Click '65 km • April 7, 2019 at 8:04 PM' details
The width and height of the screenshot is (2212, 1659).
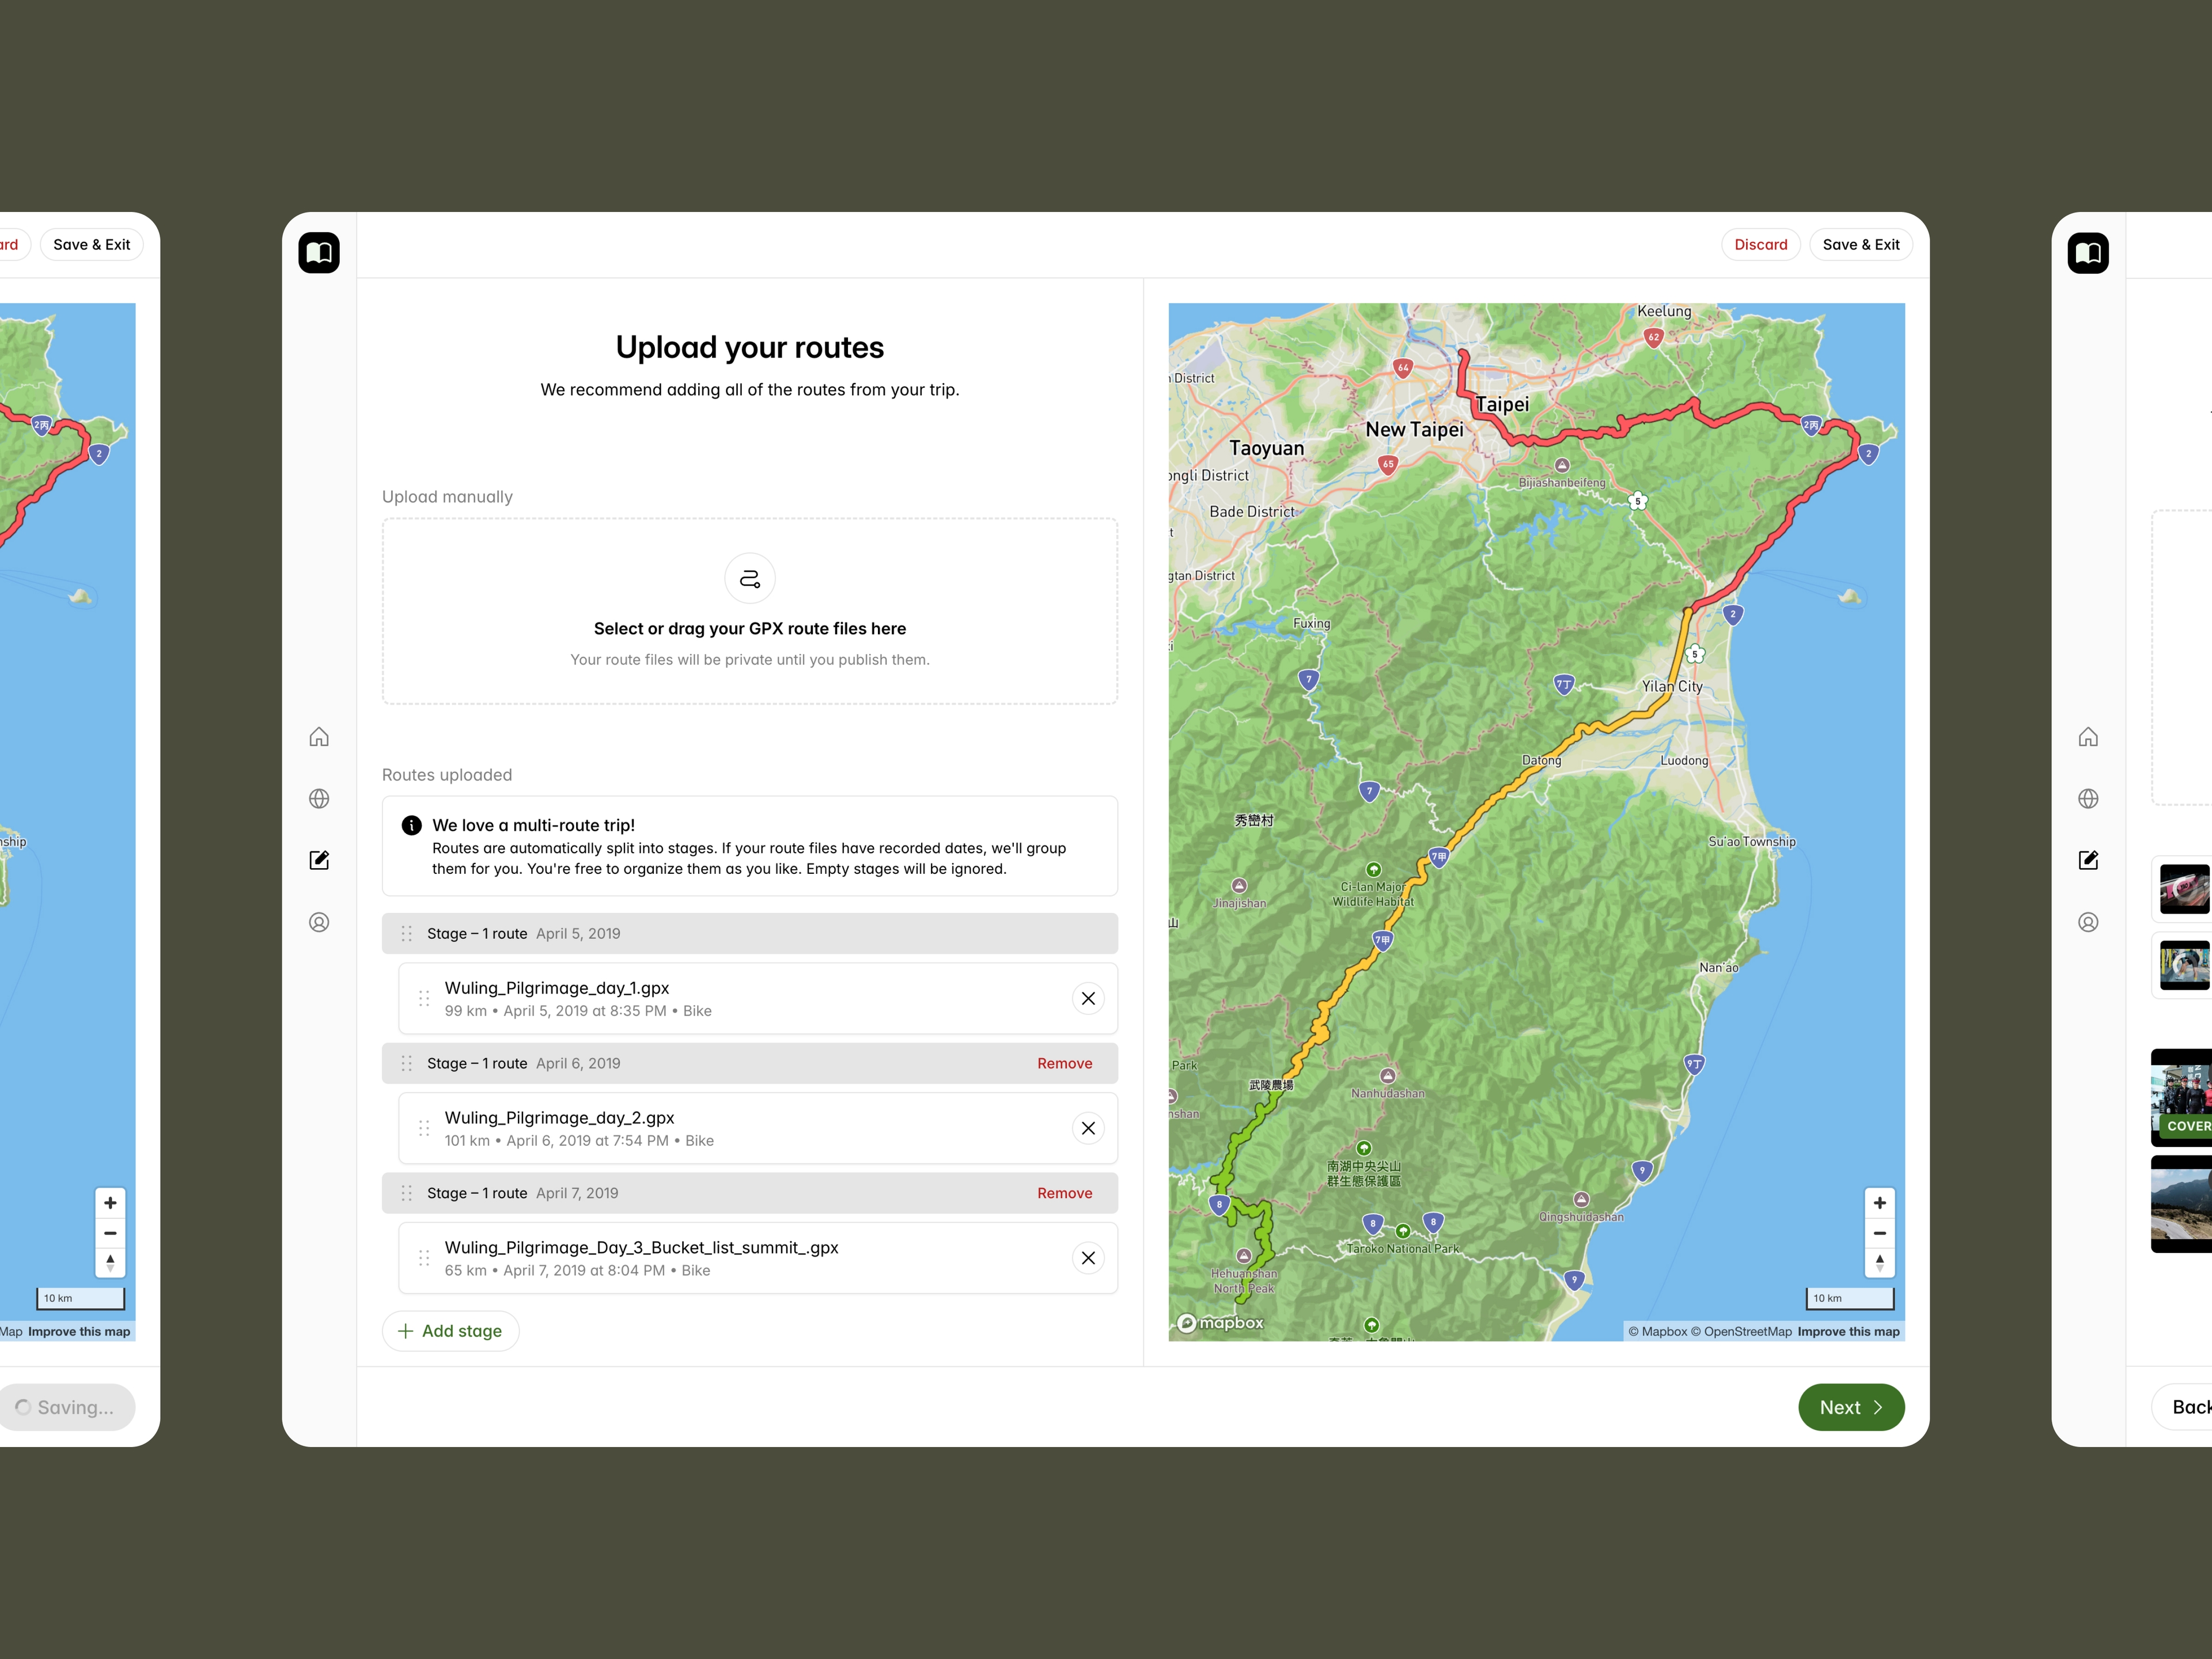(577, 1271)
